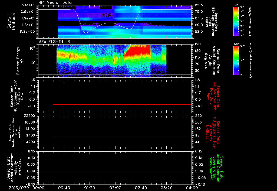Click the DEF color scale bar

(x=236, y=60)
